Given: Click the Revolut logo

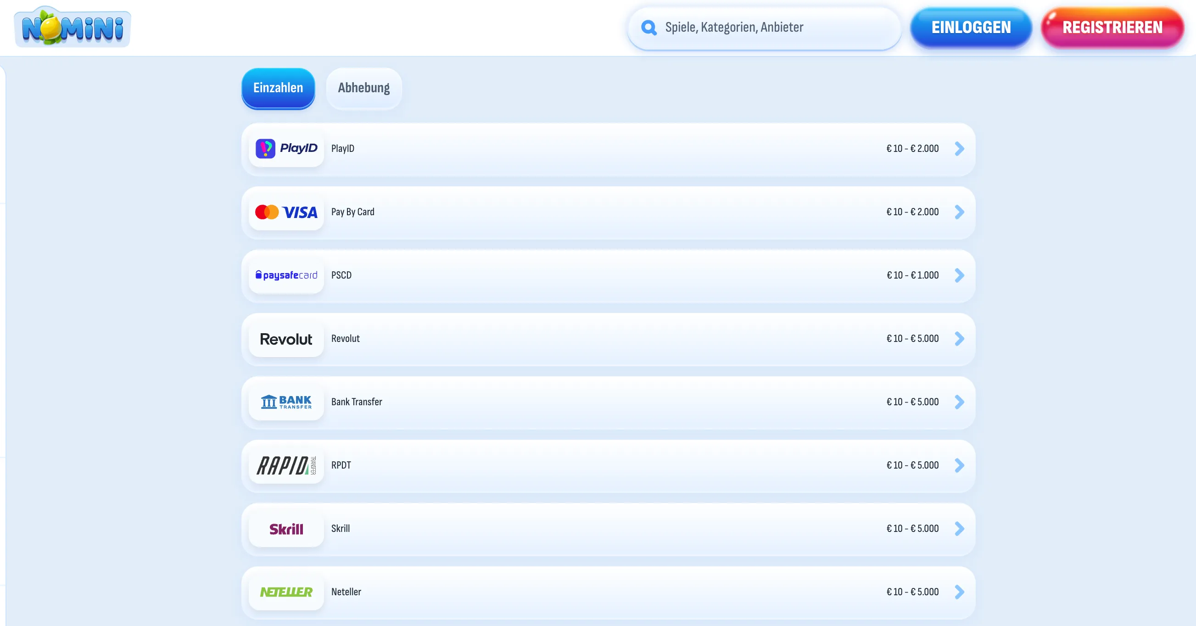Looking at the screenshot, I should tap(286, 339).
